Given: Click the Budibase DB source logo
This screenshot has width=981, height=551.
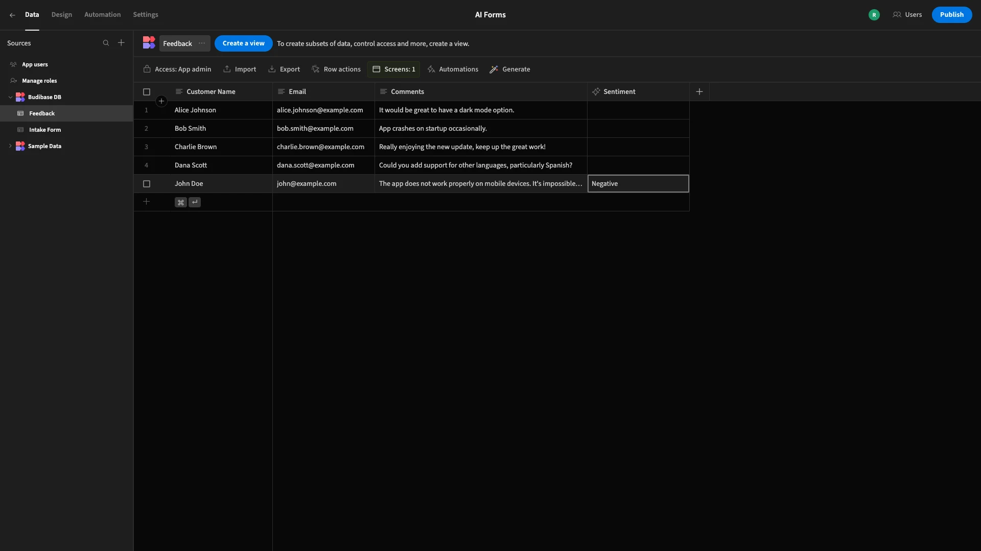Looking at the screenshot, I should point(20,97).
